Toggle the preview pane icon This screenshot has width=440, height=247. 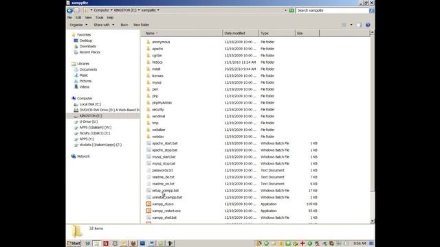(x=359, y=25)
